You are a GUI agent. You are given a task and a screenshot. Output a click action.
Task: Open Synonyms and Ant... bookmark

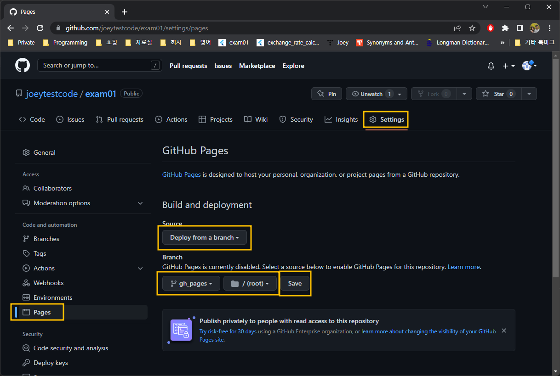pyautogui.click(x=387, y=42)
